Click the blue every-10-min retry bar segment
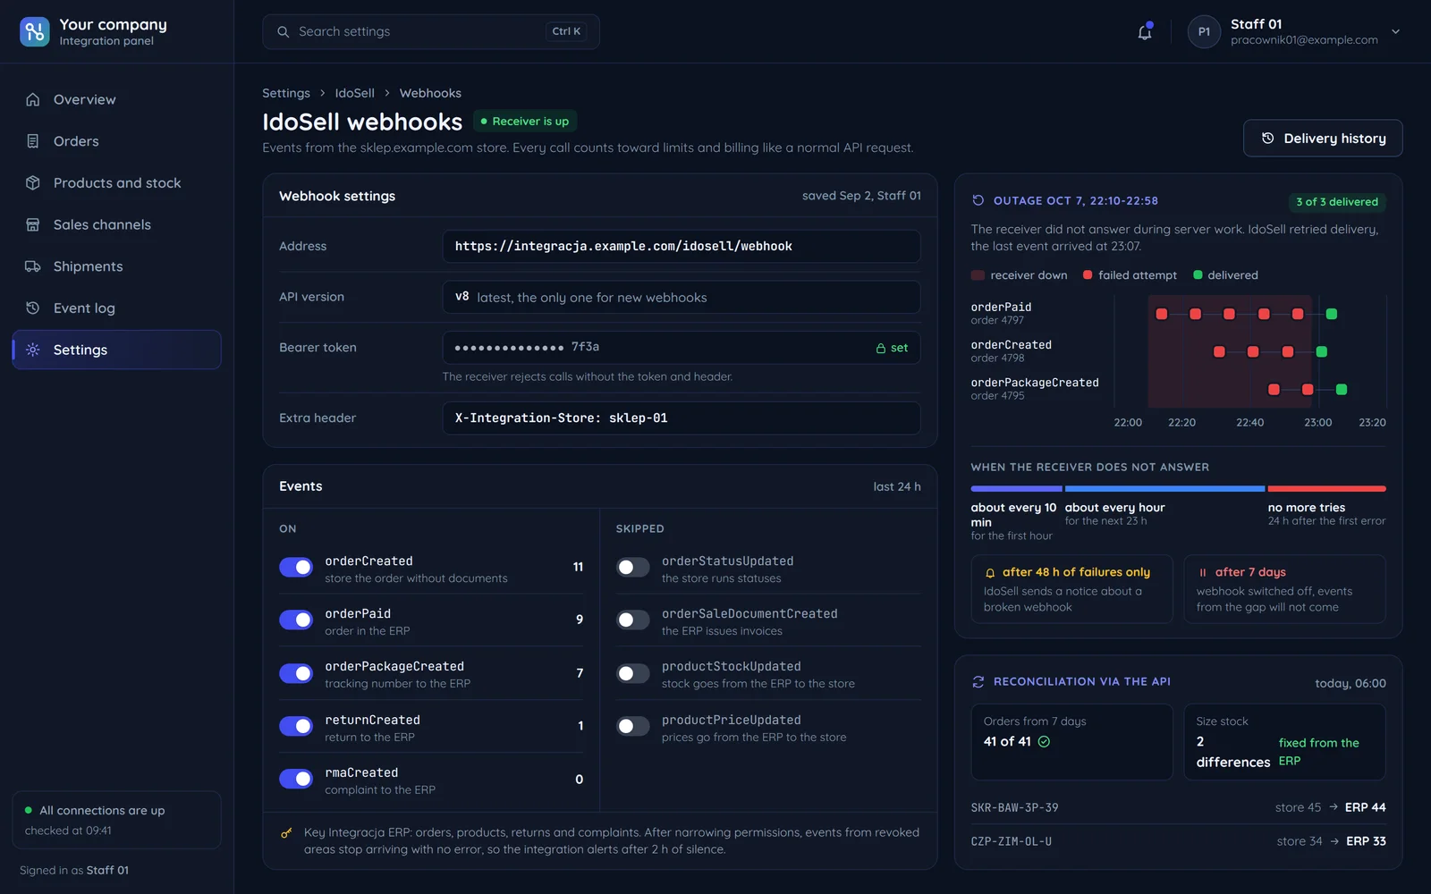The image size is (1431, 894). [1016, 489]
